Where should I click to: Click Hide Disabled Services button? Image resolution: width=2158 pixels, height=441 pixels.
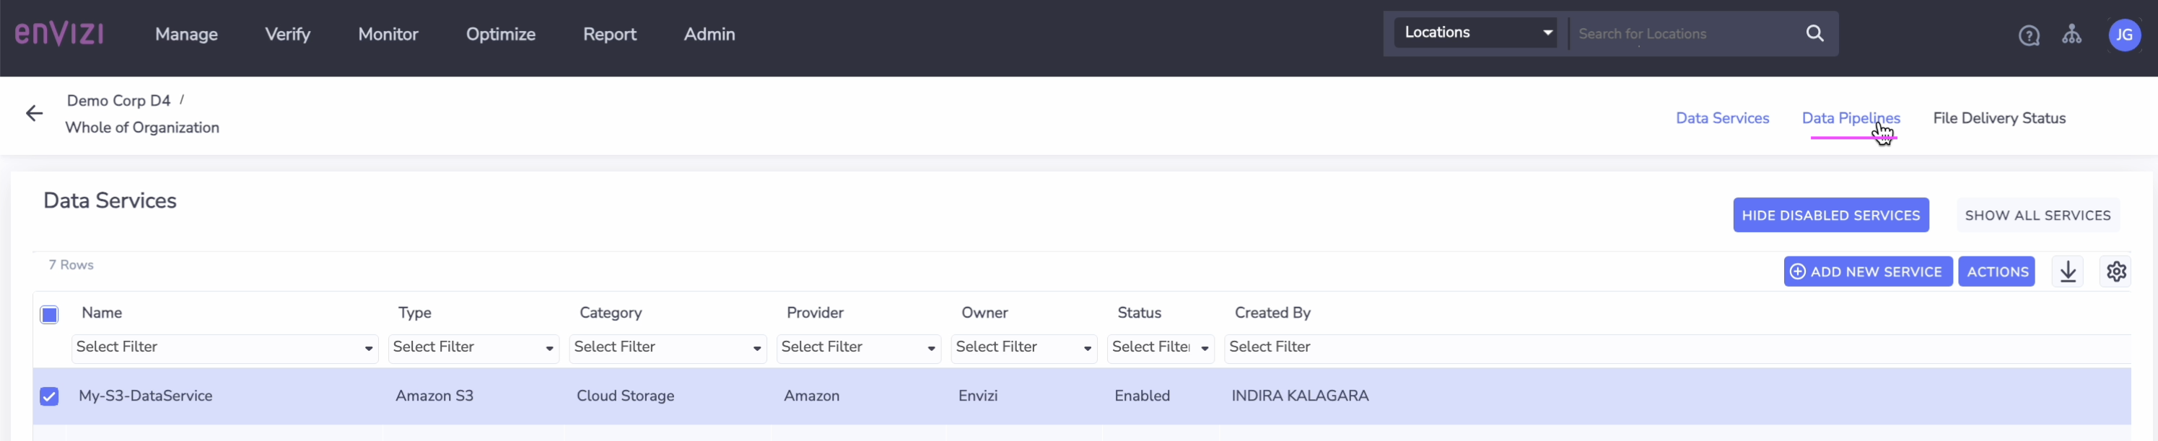[x=1830, y=216]
